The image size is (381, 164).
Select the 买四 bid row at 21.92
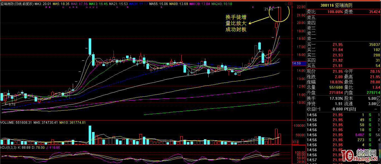[343, 61]
